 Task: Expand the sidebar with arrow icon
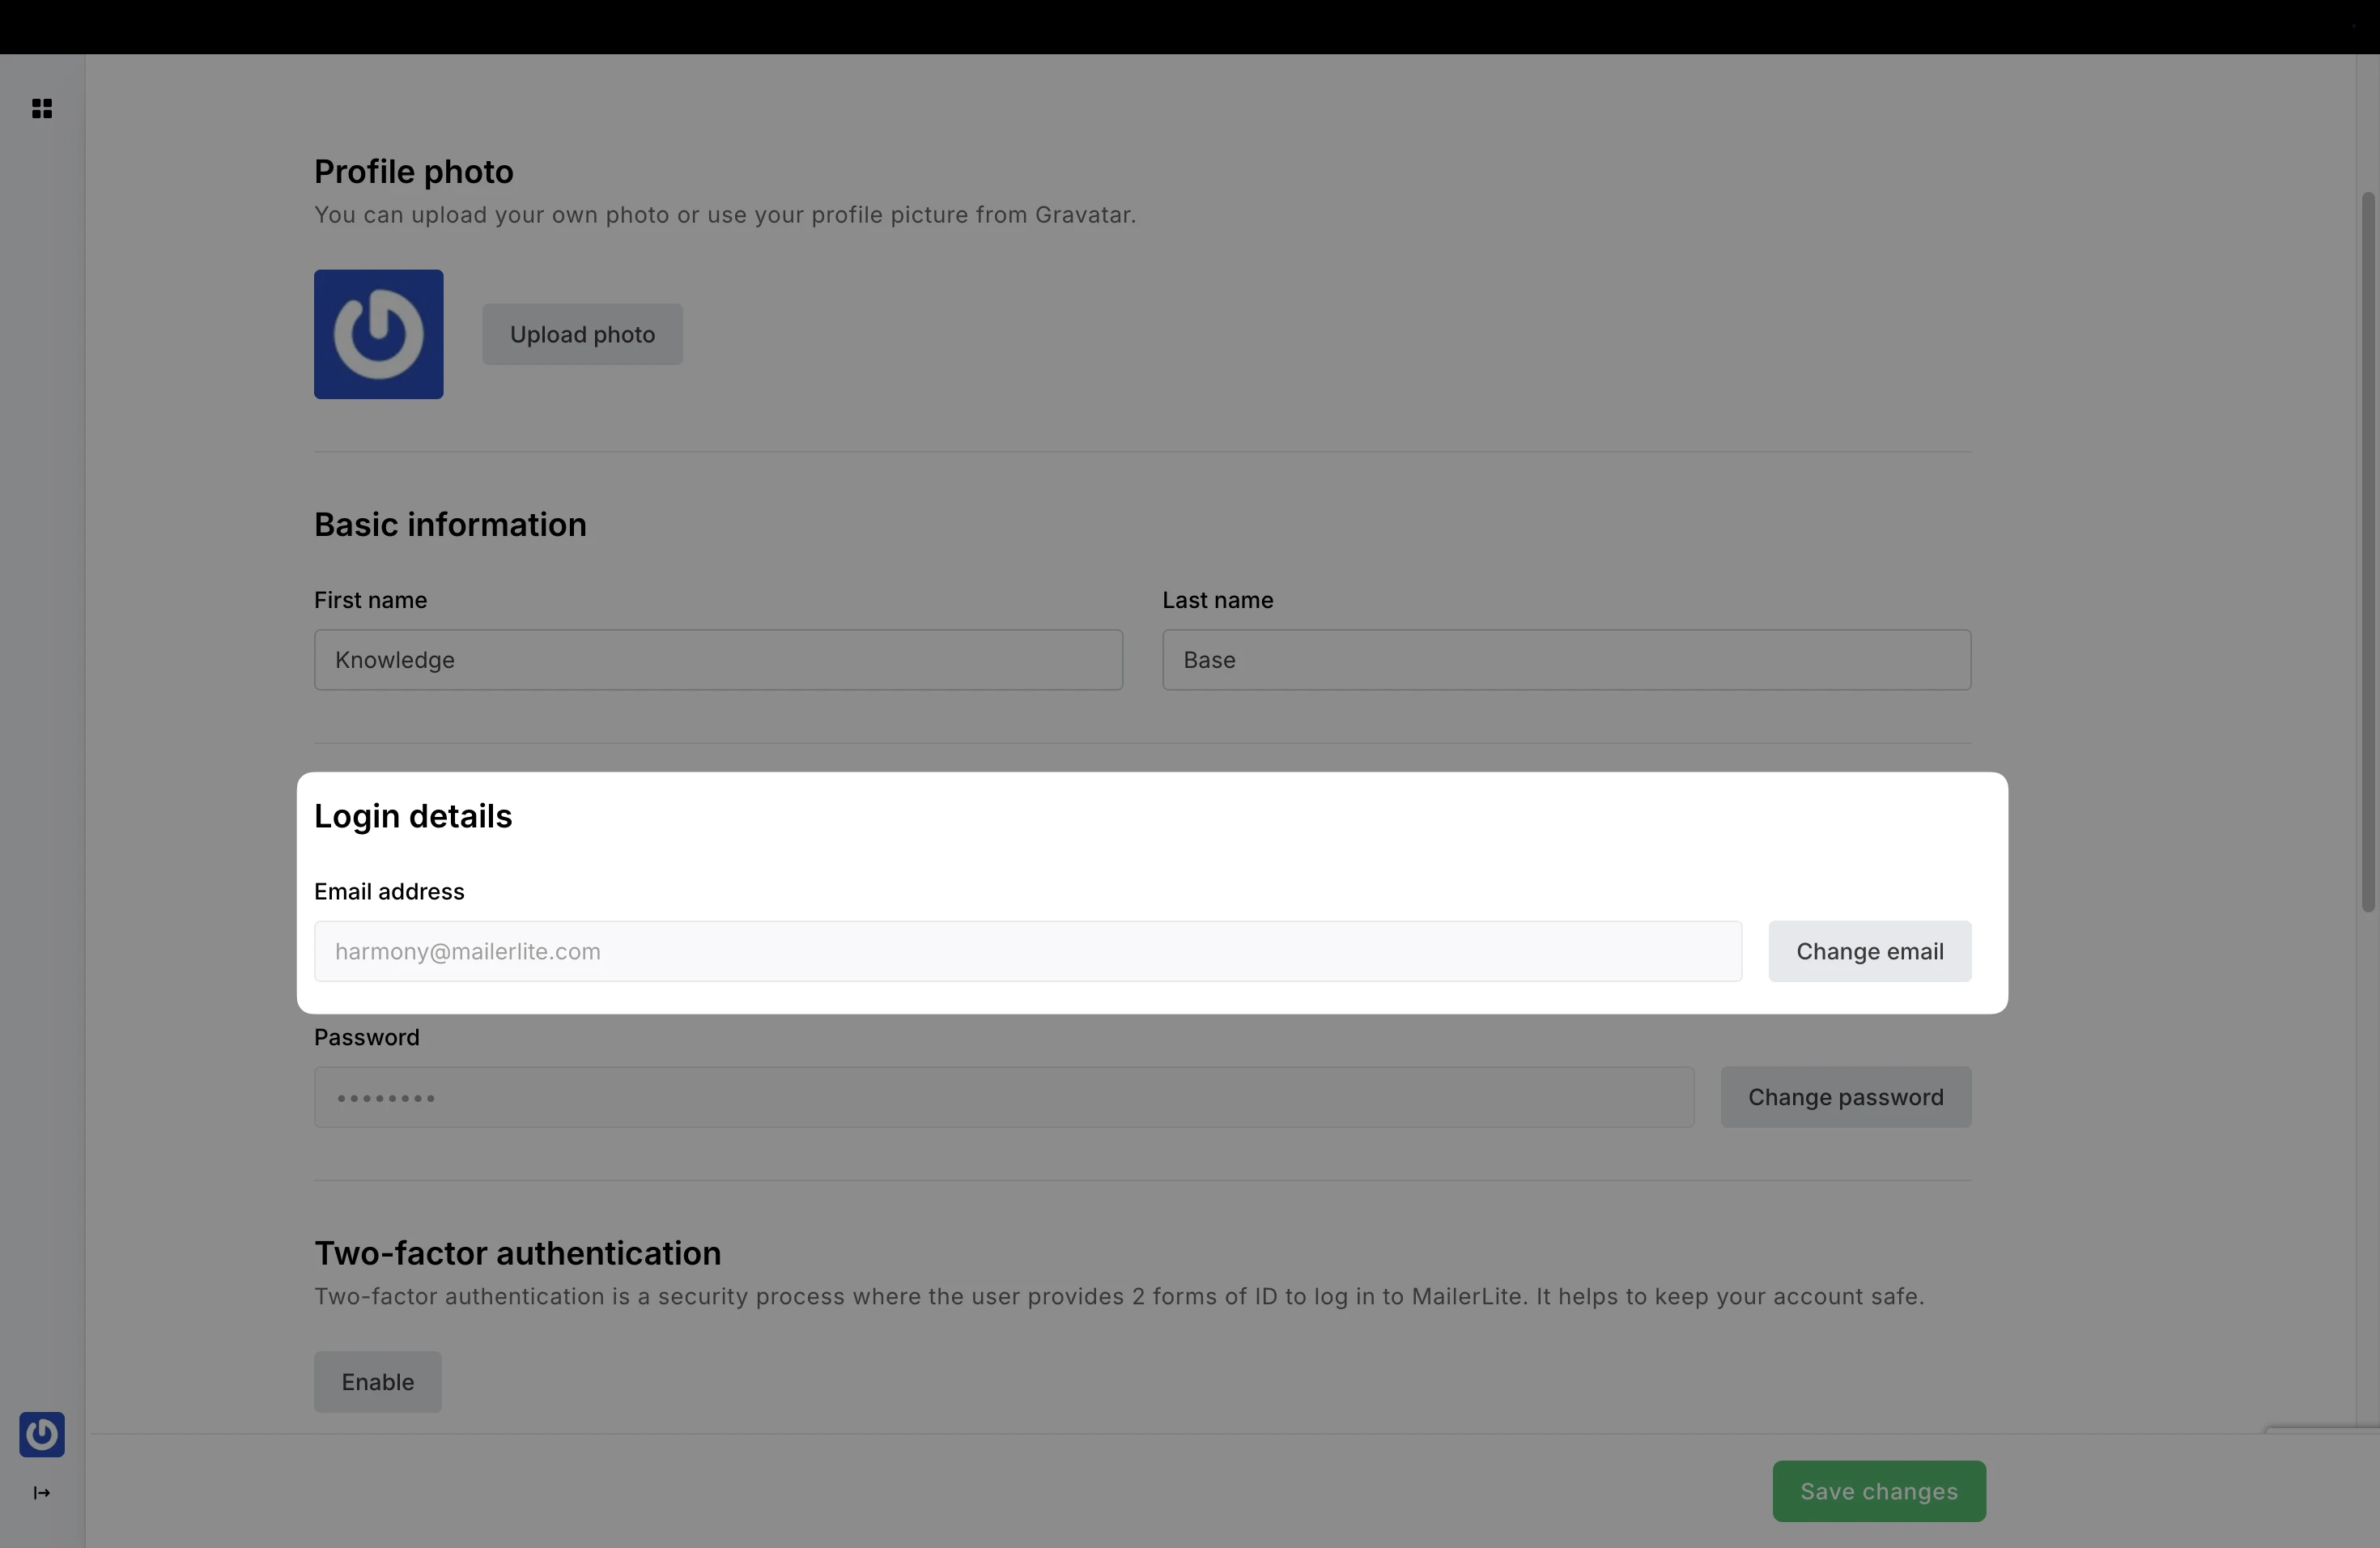(x=42, y=1493)
